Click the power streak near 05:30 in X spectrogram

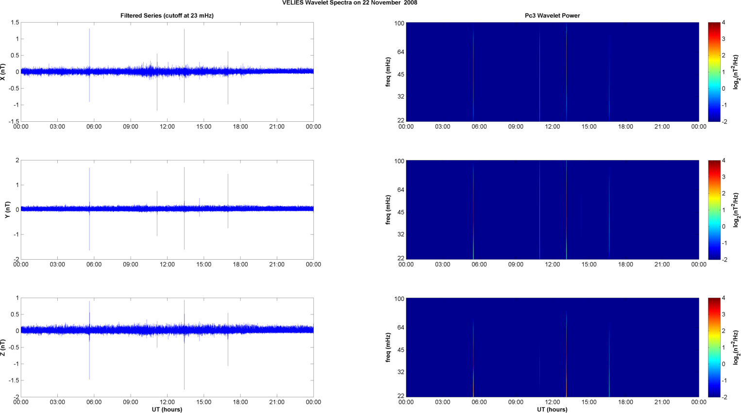click(473, 75)
